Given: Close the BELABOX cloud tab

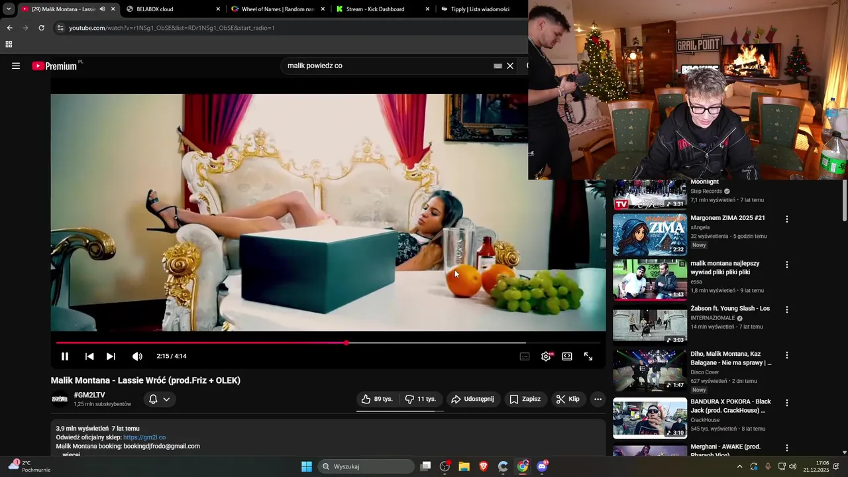Looking at the screenshot, I should pos(218,9).
